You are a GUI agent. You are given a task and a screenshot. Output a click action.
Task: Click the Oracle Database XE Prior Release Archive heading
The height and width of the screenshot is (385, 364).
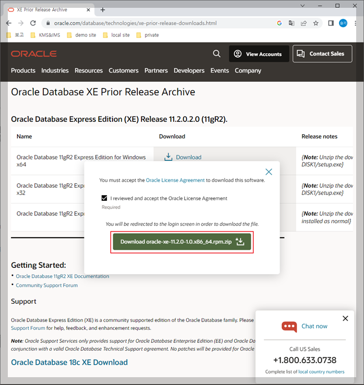[x=103, y=92]
